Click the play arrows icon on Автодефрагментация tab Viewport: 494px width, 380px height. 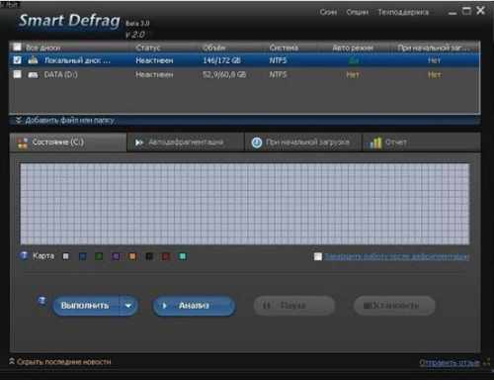(139, 142)
